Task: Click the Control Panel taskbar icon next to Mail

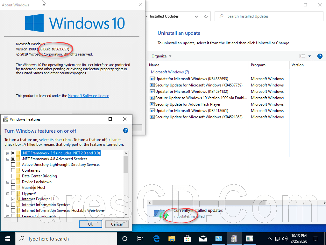Action: pyautogui.click(x=218, y=239)
